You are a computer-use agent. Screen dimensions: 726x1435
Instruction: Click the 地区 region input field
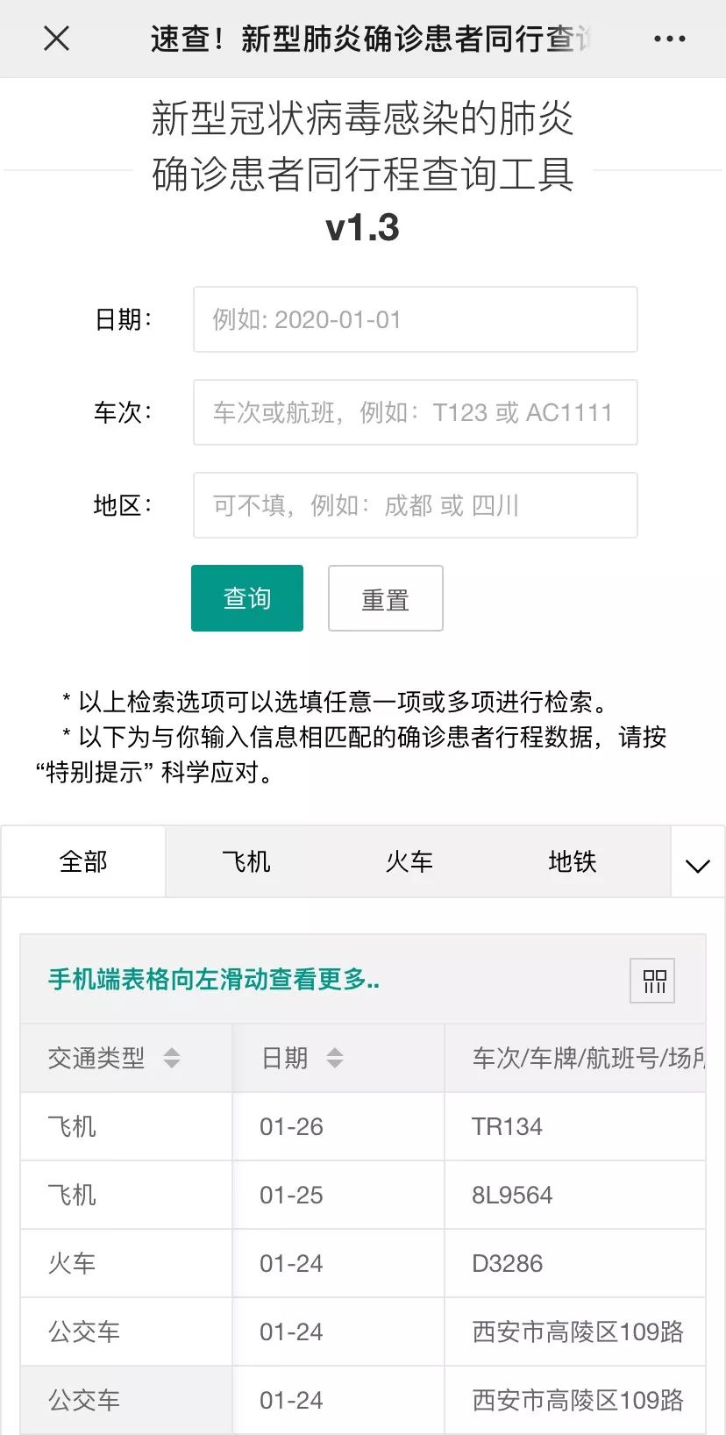pos(414,505)
